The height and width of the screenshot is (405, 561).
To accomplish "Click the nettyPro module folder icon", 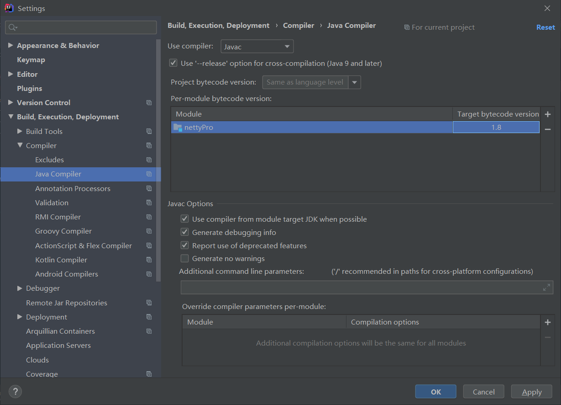I will 178,128.
